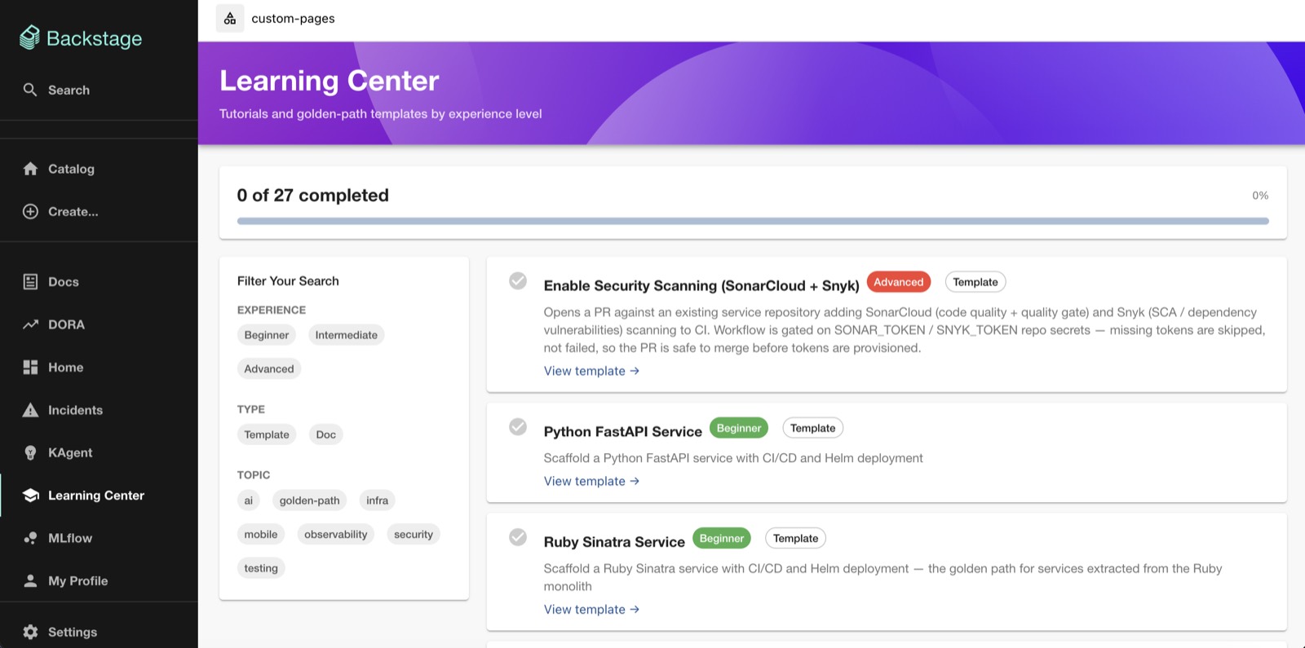Click the Home dashboard icon

tap(30, 367)
